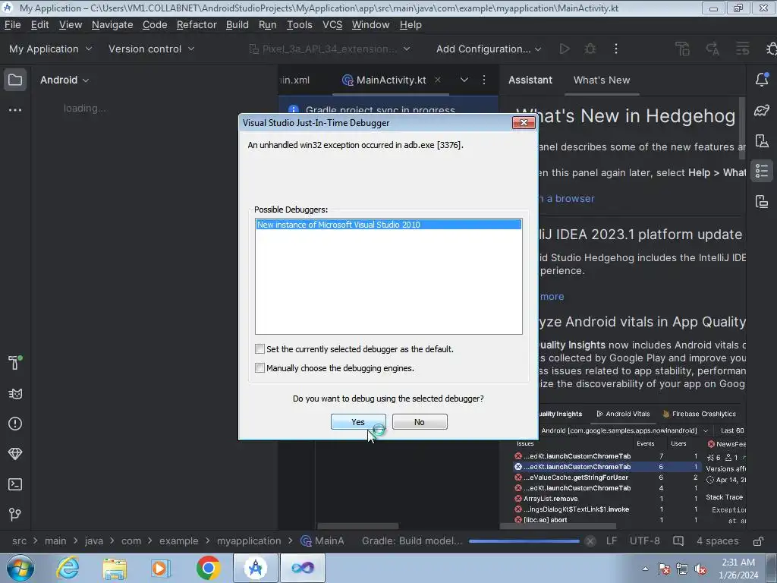
Task: Open the Git version control branch icon
Action: pyautogui.click(x=15, y=514)
